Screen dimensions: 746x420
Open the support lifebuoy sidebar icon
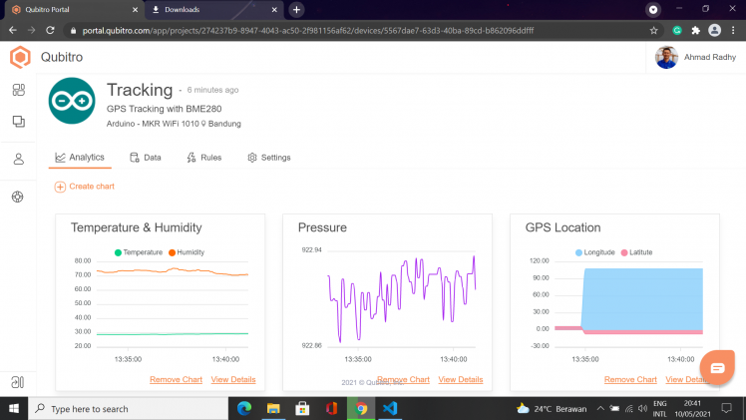click(18, 197)
